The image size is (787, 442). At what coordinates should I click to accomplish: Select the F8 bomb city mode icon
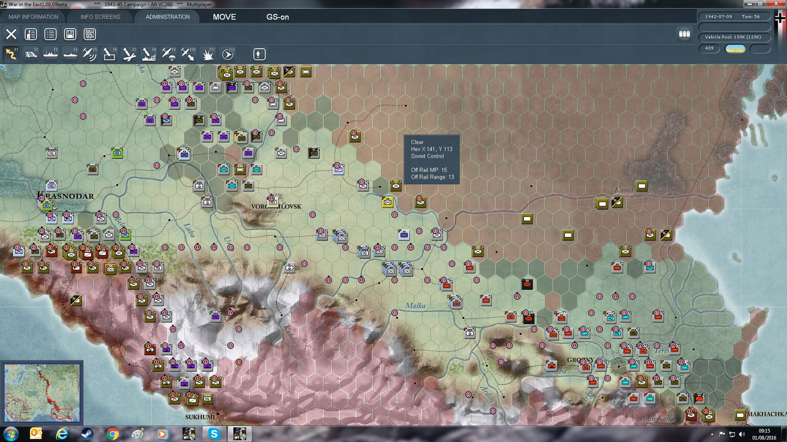point(149,54)
